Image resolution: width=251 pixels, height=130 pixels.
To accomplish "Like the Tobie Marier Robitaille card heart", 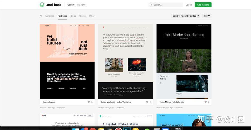I will click(206, 102).
